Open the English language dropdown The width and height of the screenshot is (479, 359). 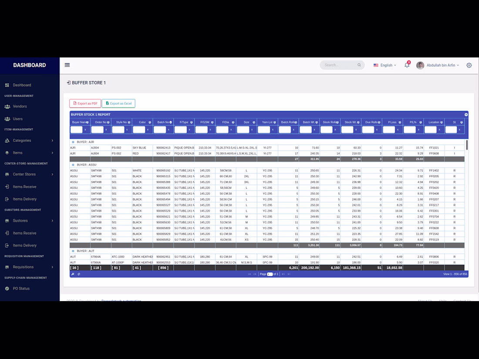[x=385, y=65]
